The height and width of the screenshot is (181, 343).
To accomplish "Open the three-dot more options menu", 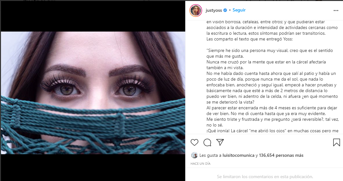I will tap(336, 10).
